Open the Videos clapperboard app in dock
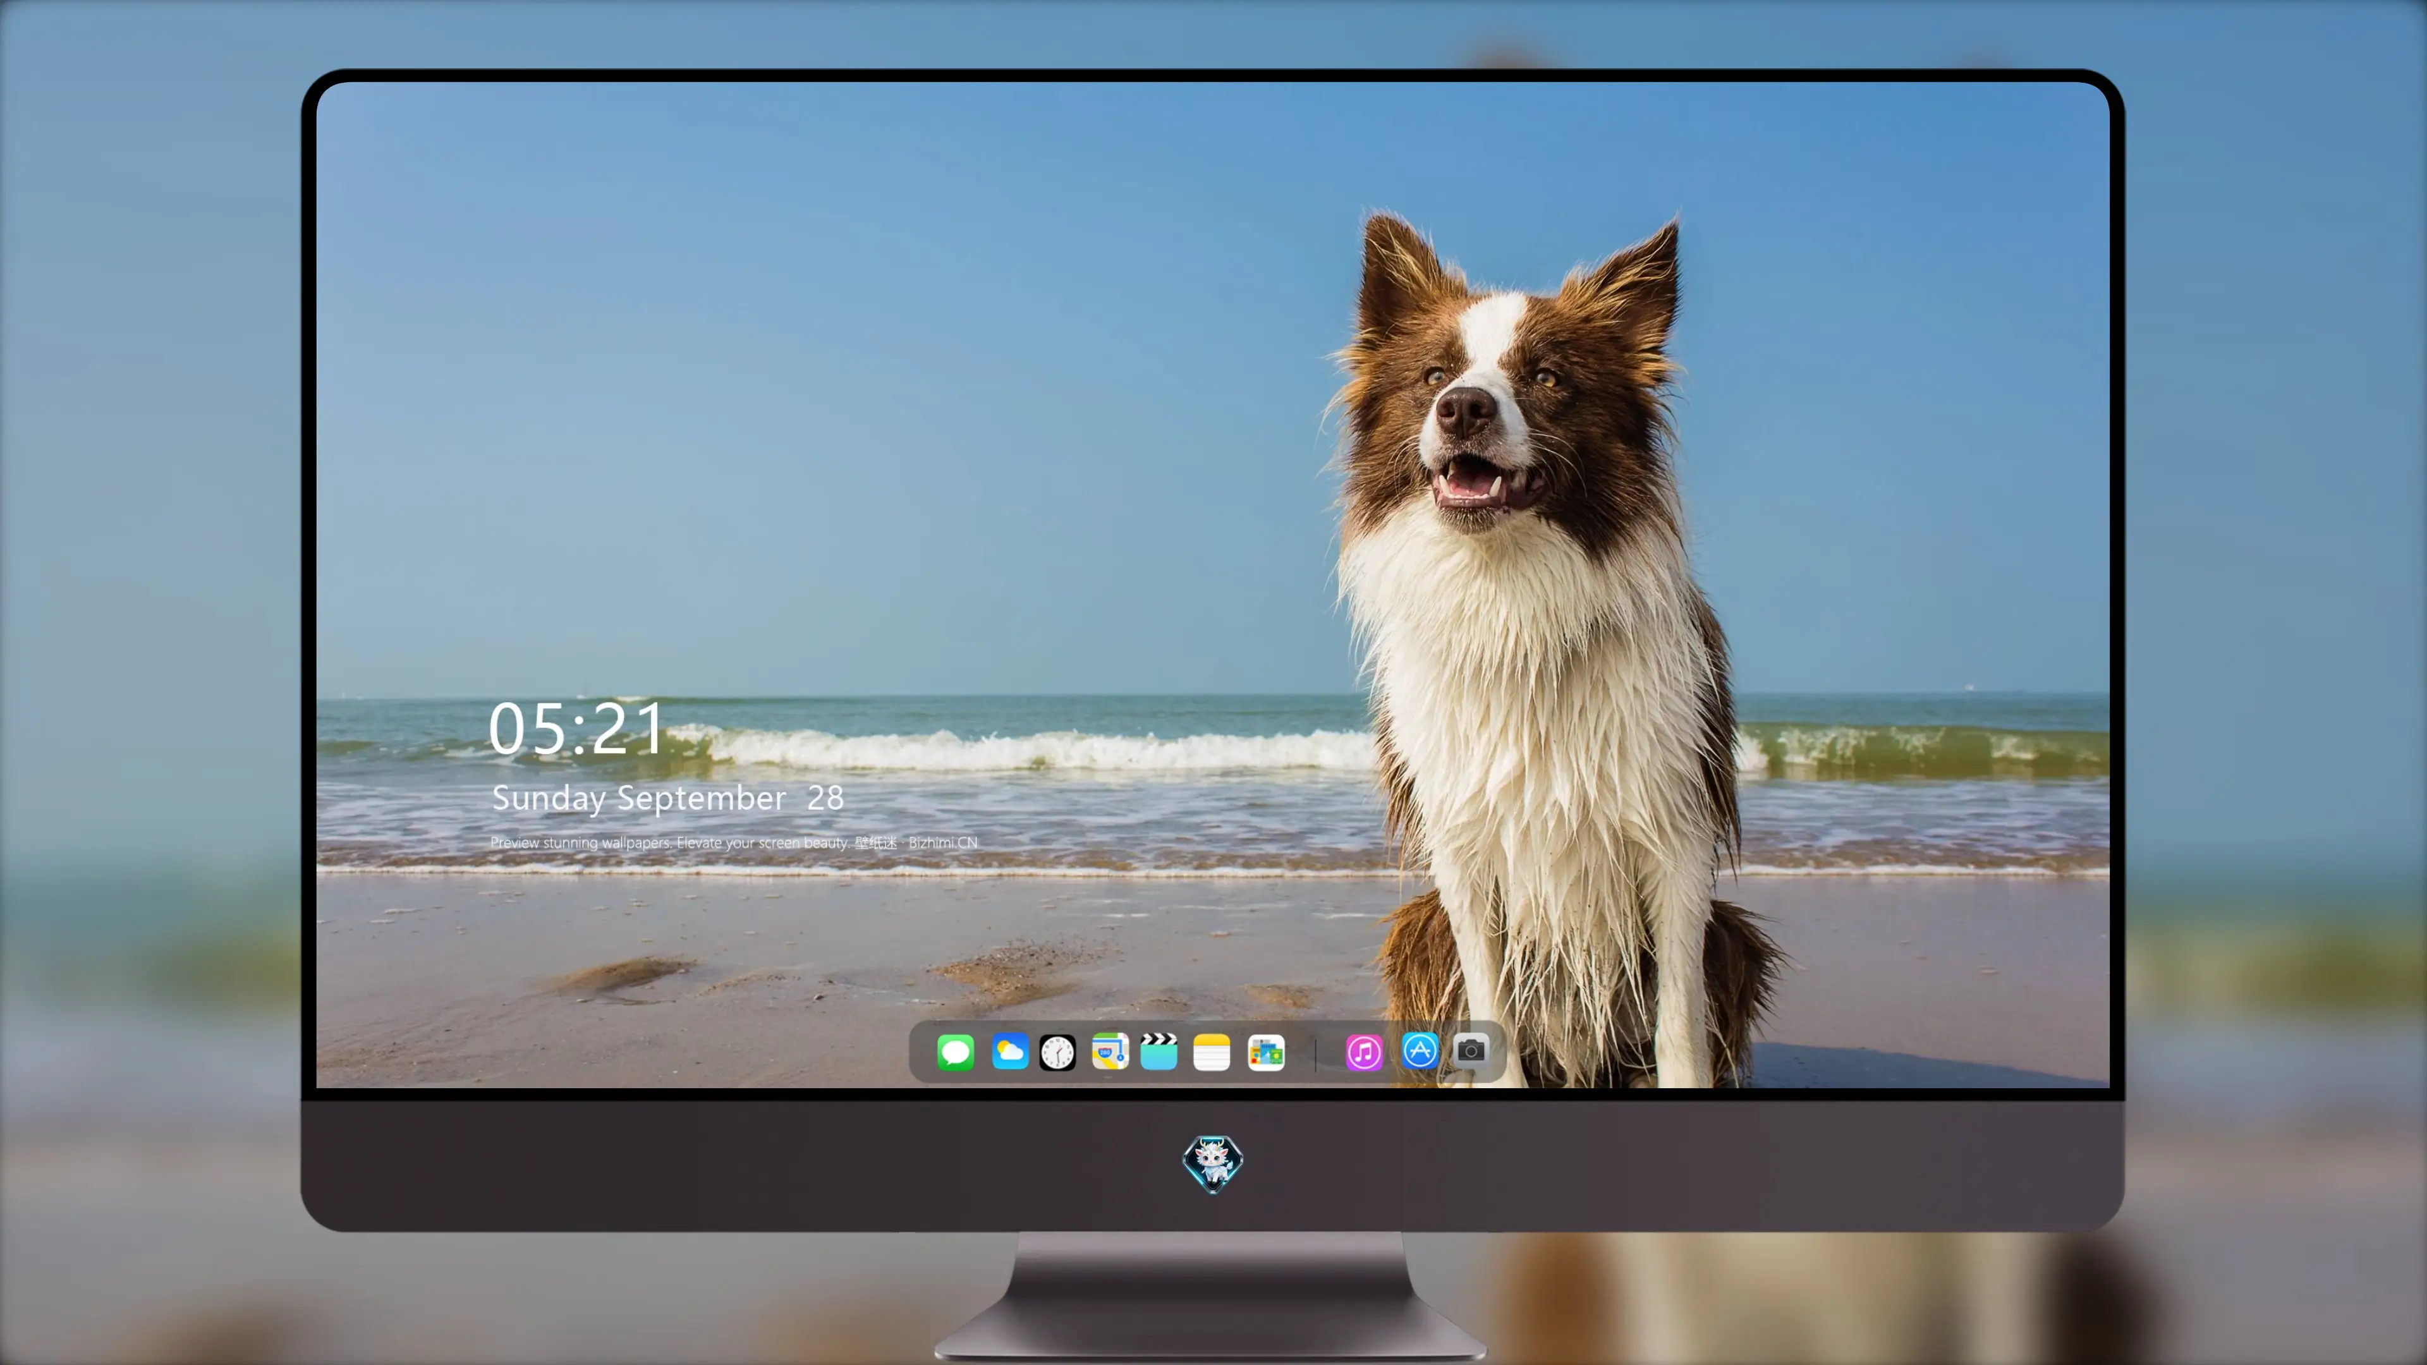This screenshot has width=2427, height=1365. pyautogui.click(x=1159, y=1052)
